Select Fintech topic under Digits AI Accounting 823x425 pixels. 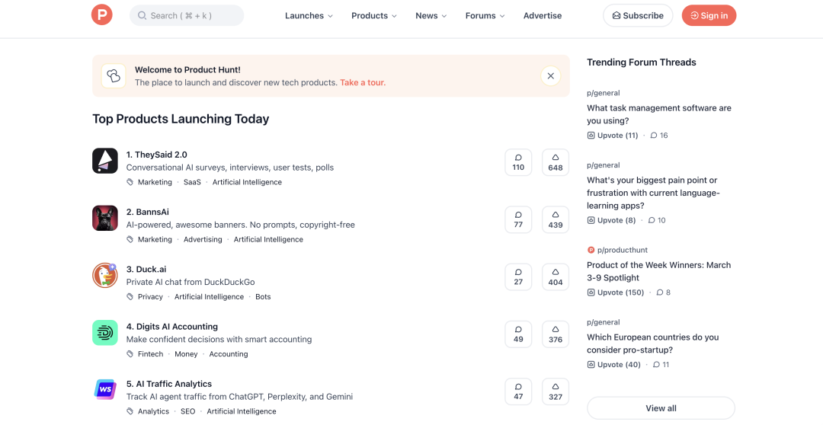[151, 354]
